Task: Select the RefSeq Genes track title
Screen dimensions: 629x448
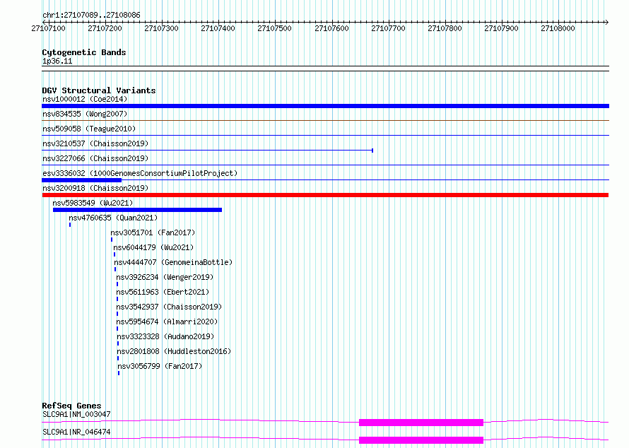Action: 71,406
